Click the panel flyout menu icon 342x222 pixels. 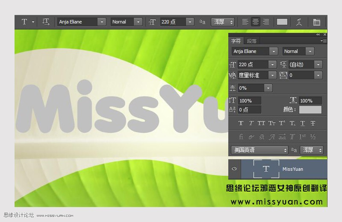coord(324,41)
